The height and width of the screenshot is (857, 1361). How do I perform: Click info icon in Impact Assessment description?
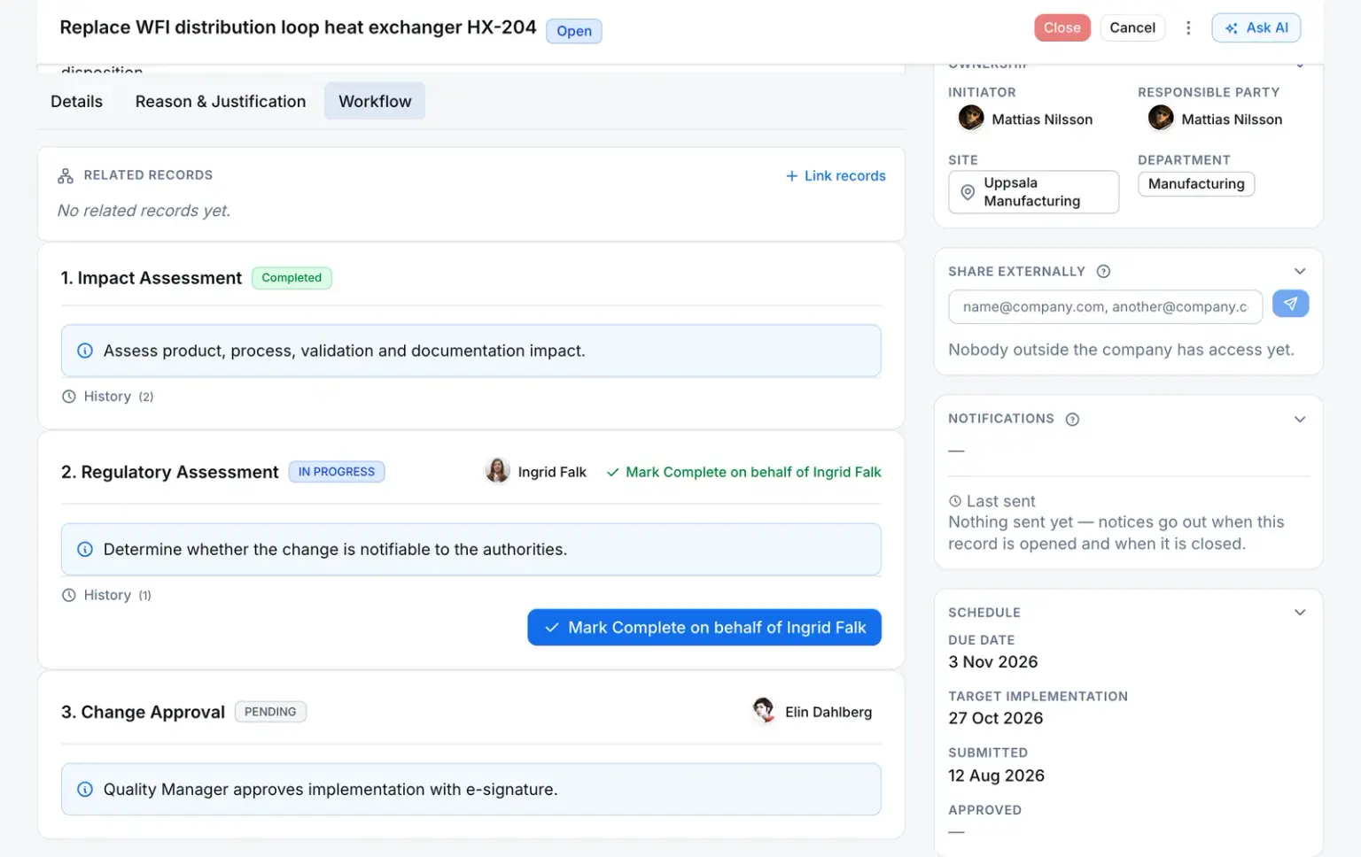point(85,351)
